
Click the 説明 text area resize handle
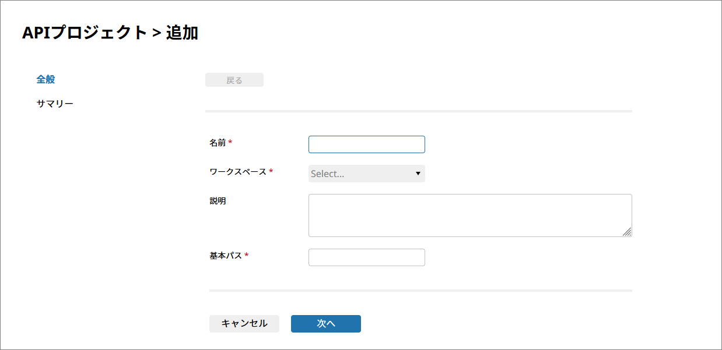[627, 232]
